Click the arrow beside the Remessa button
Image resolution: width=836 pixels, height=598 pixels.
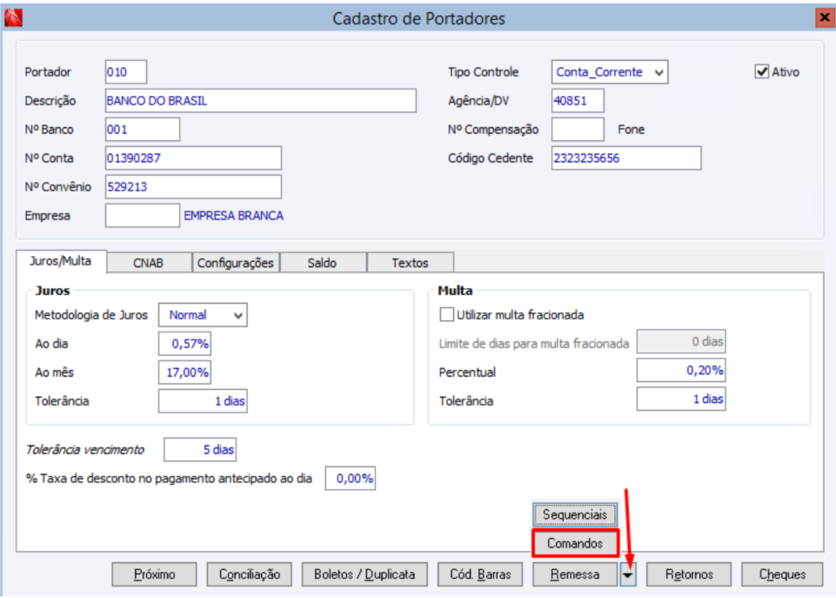629,574
